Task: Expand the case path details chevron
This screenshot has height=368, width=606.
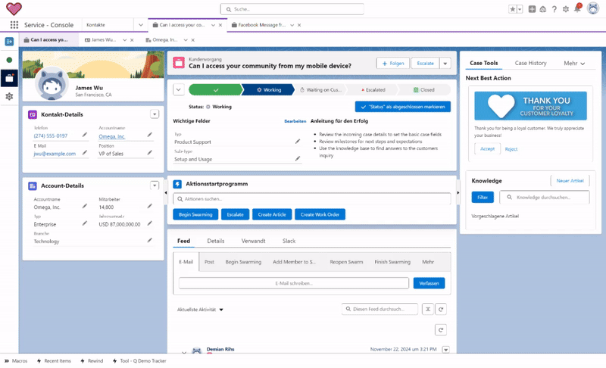Action: coord(179,89)
